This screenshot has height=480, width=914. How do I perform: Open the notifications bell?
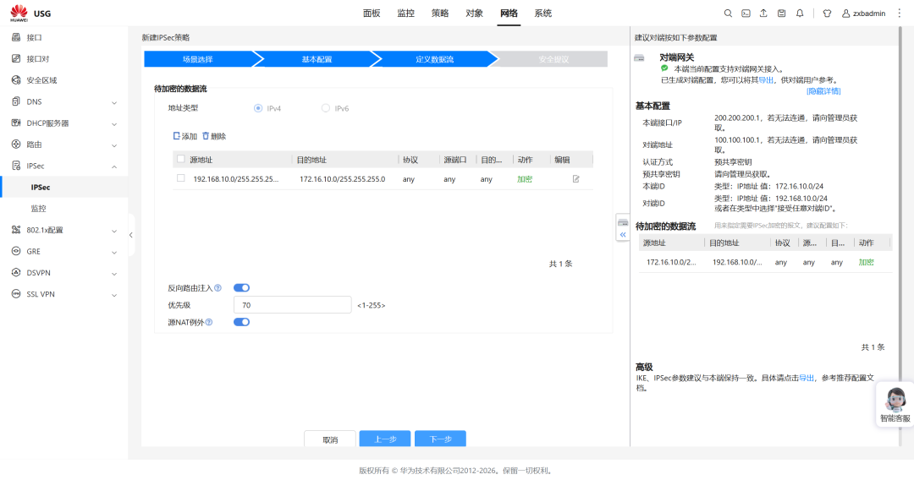pyautogui.click(x=800, y=14)
